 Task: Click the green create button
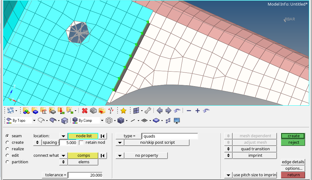(293, 136)
